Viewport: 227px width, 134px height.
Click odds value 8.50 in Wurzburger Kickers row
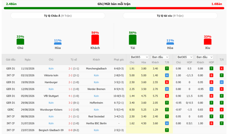click(132, 110)
